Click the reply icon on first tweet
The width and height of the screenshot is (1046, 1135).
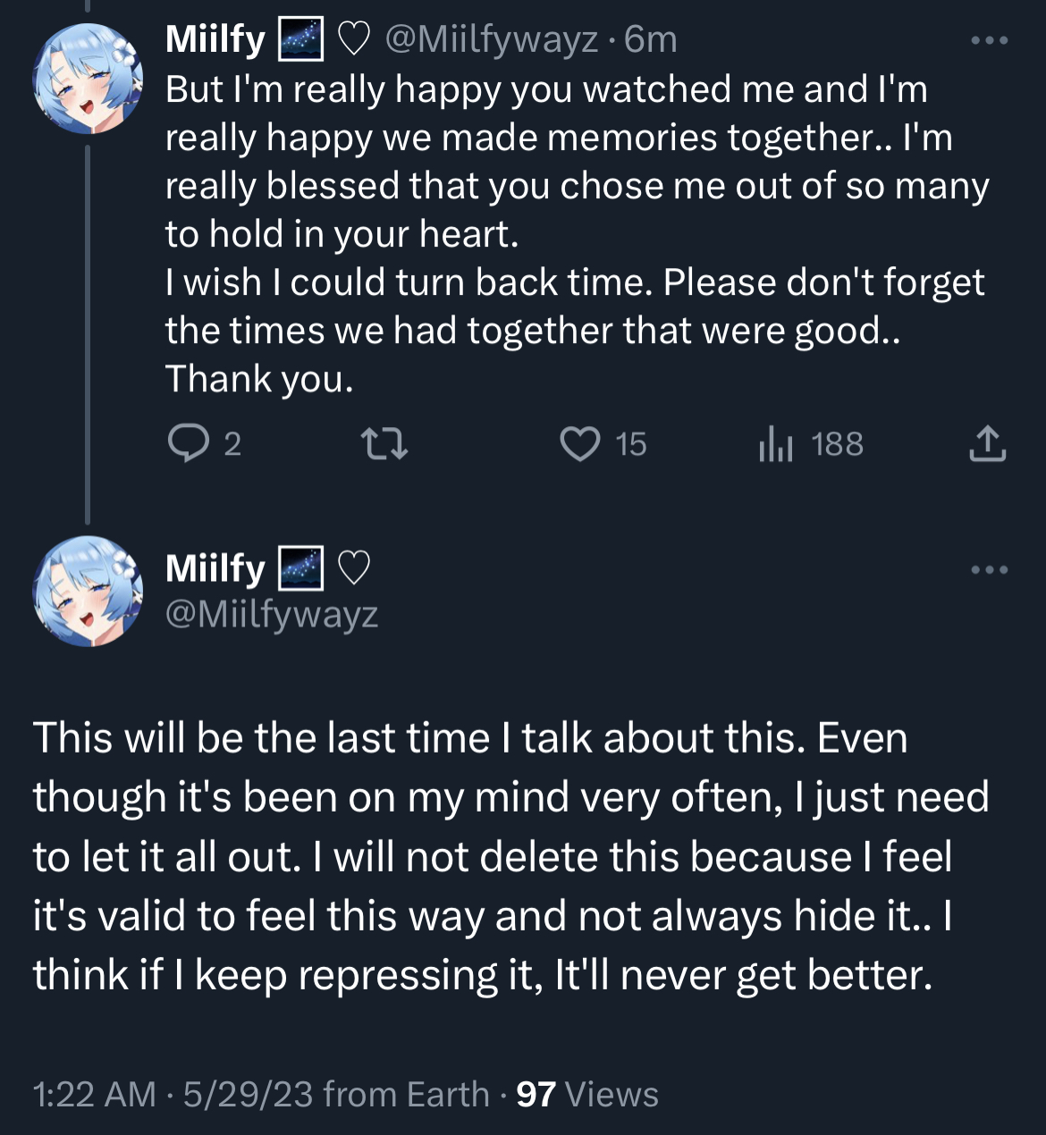[188, 443]
